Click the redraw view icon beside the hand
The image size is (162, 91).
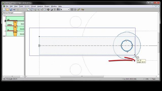[x=51, y=10]
